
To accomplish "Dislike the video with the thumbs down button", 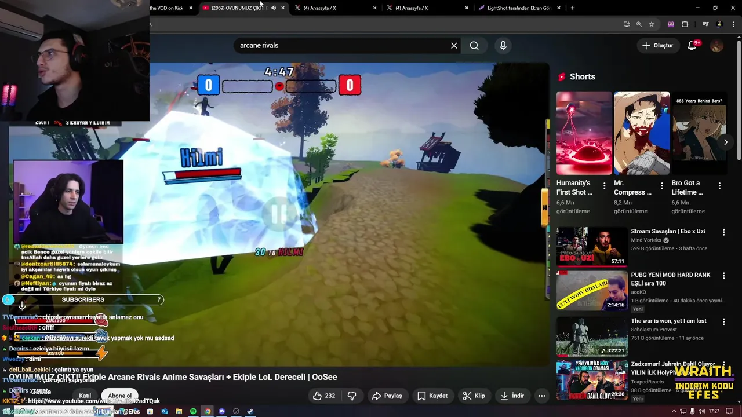I will [352, 396].
